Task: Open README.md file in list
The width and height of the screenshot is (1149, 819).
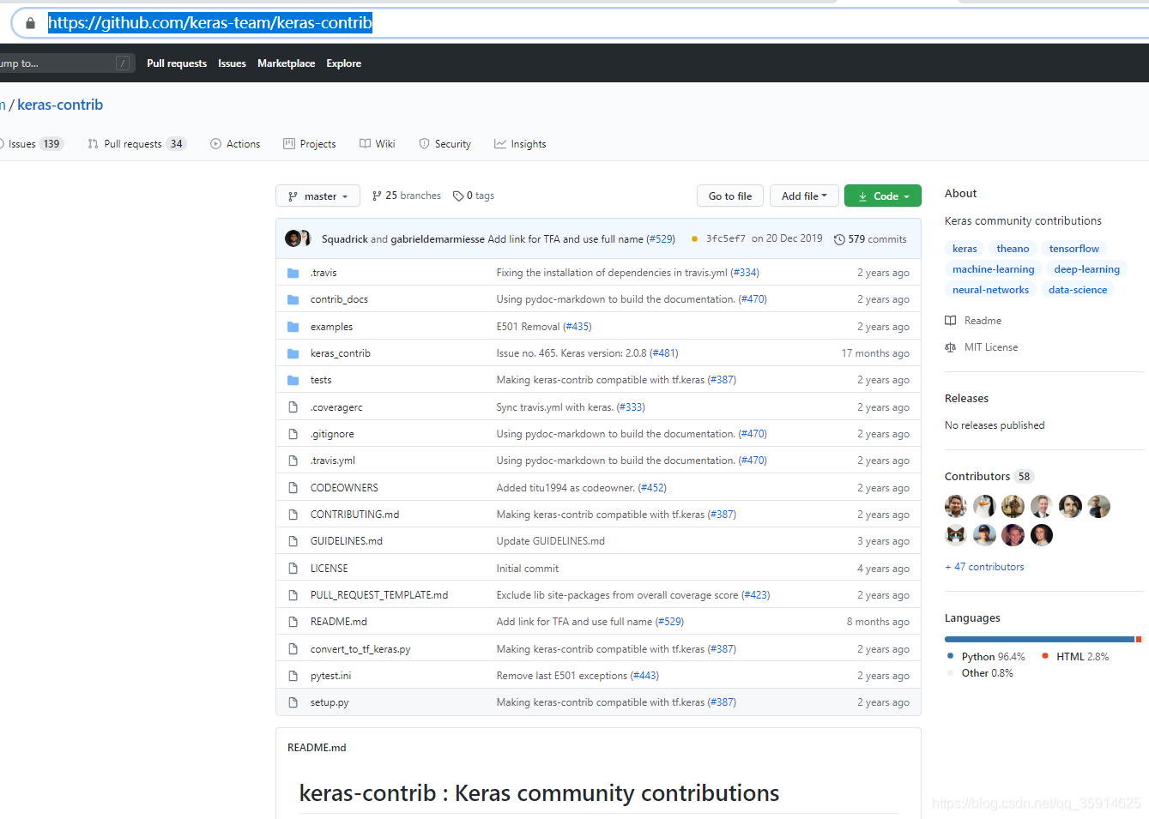Action: pos(338,622)
